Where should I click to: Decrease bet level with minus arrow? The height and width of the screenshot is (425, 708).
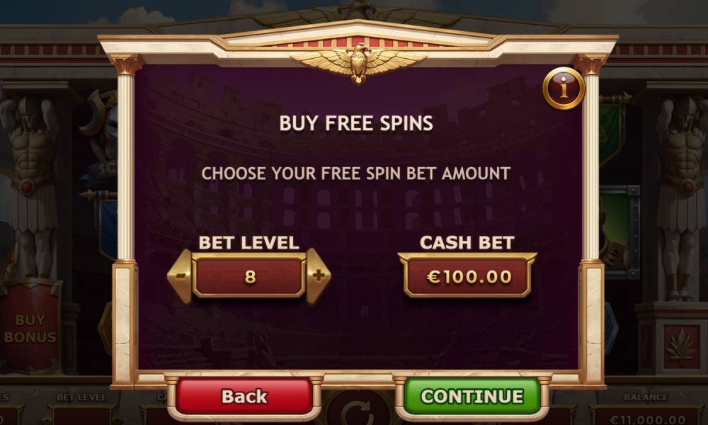pos(181,276)
